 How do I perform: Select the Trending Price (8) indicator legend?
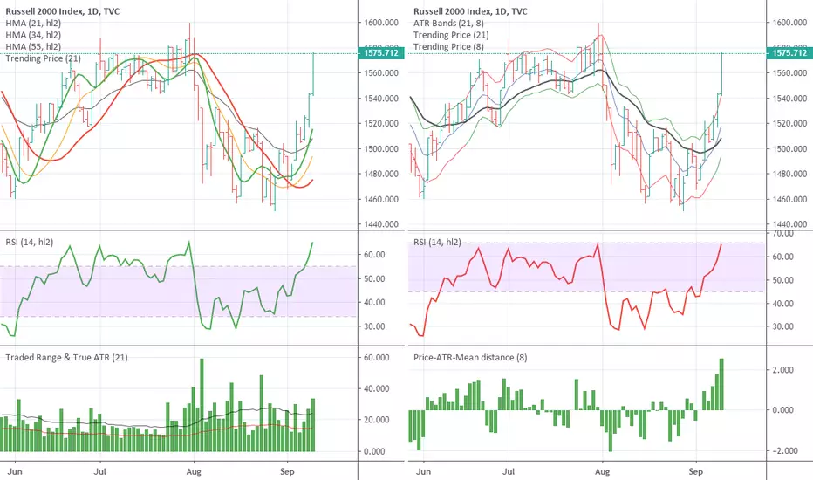[448, 47]
